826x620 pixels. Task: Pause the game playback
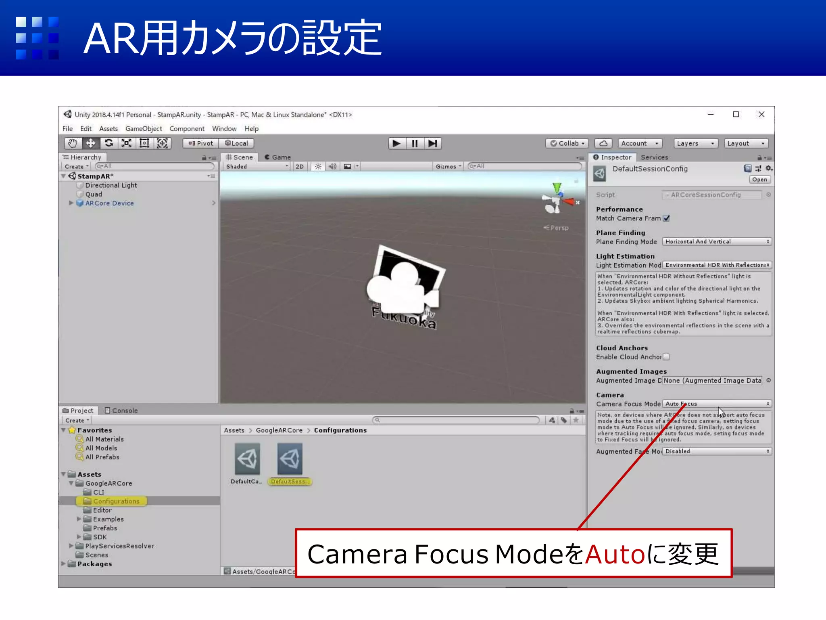pyautogui.click(x=415, y=144)
